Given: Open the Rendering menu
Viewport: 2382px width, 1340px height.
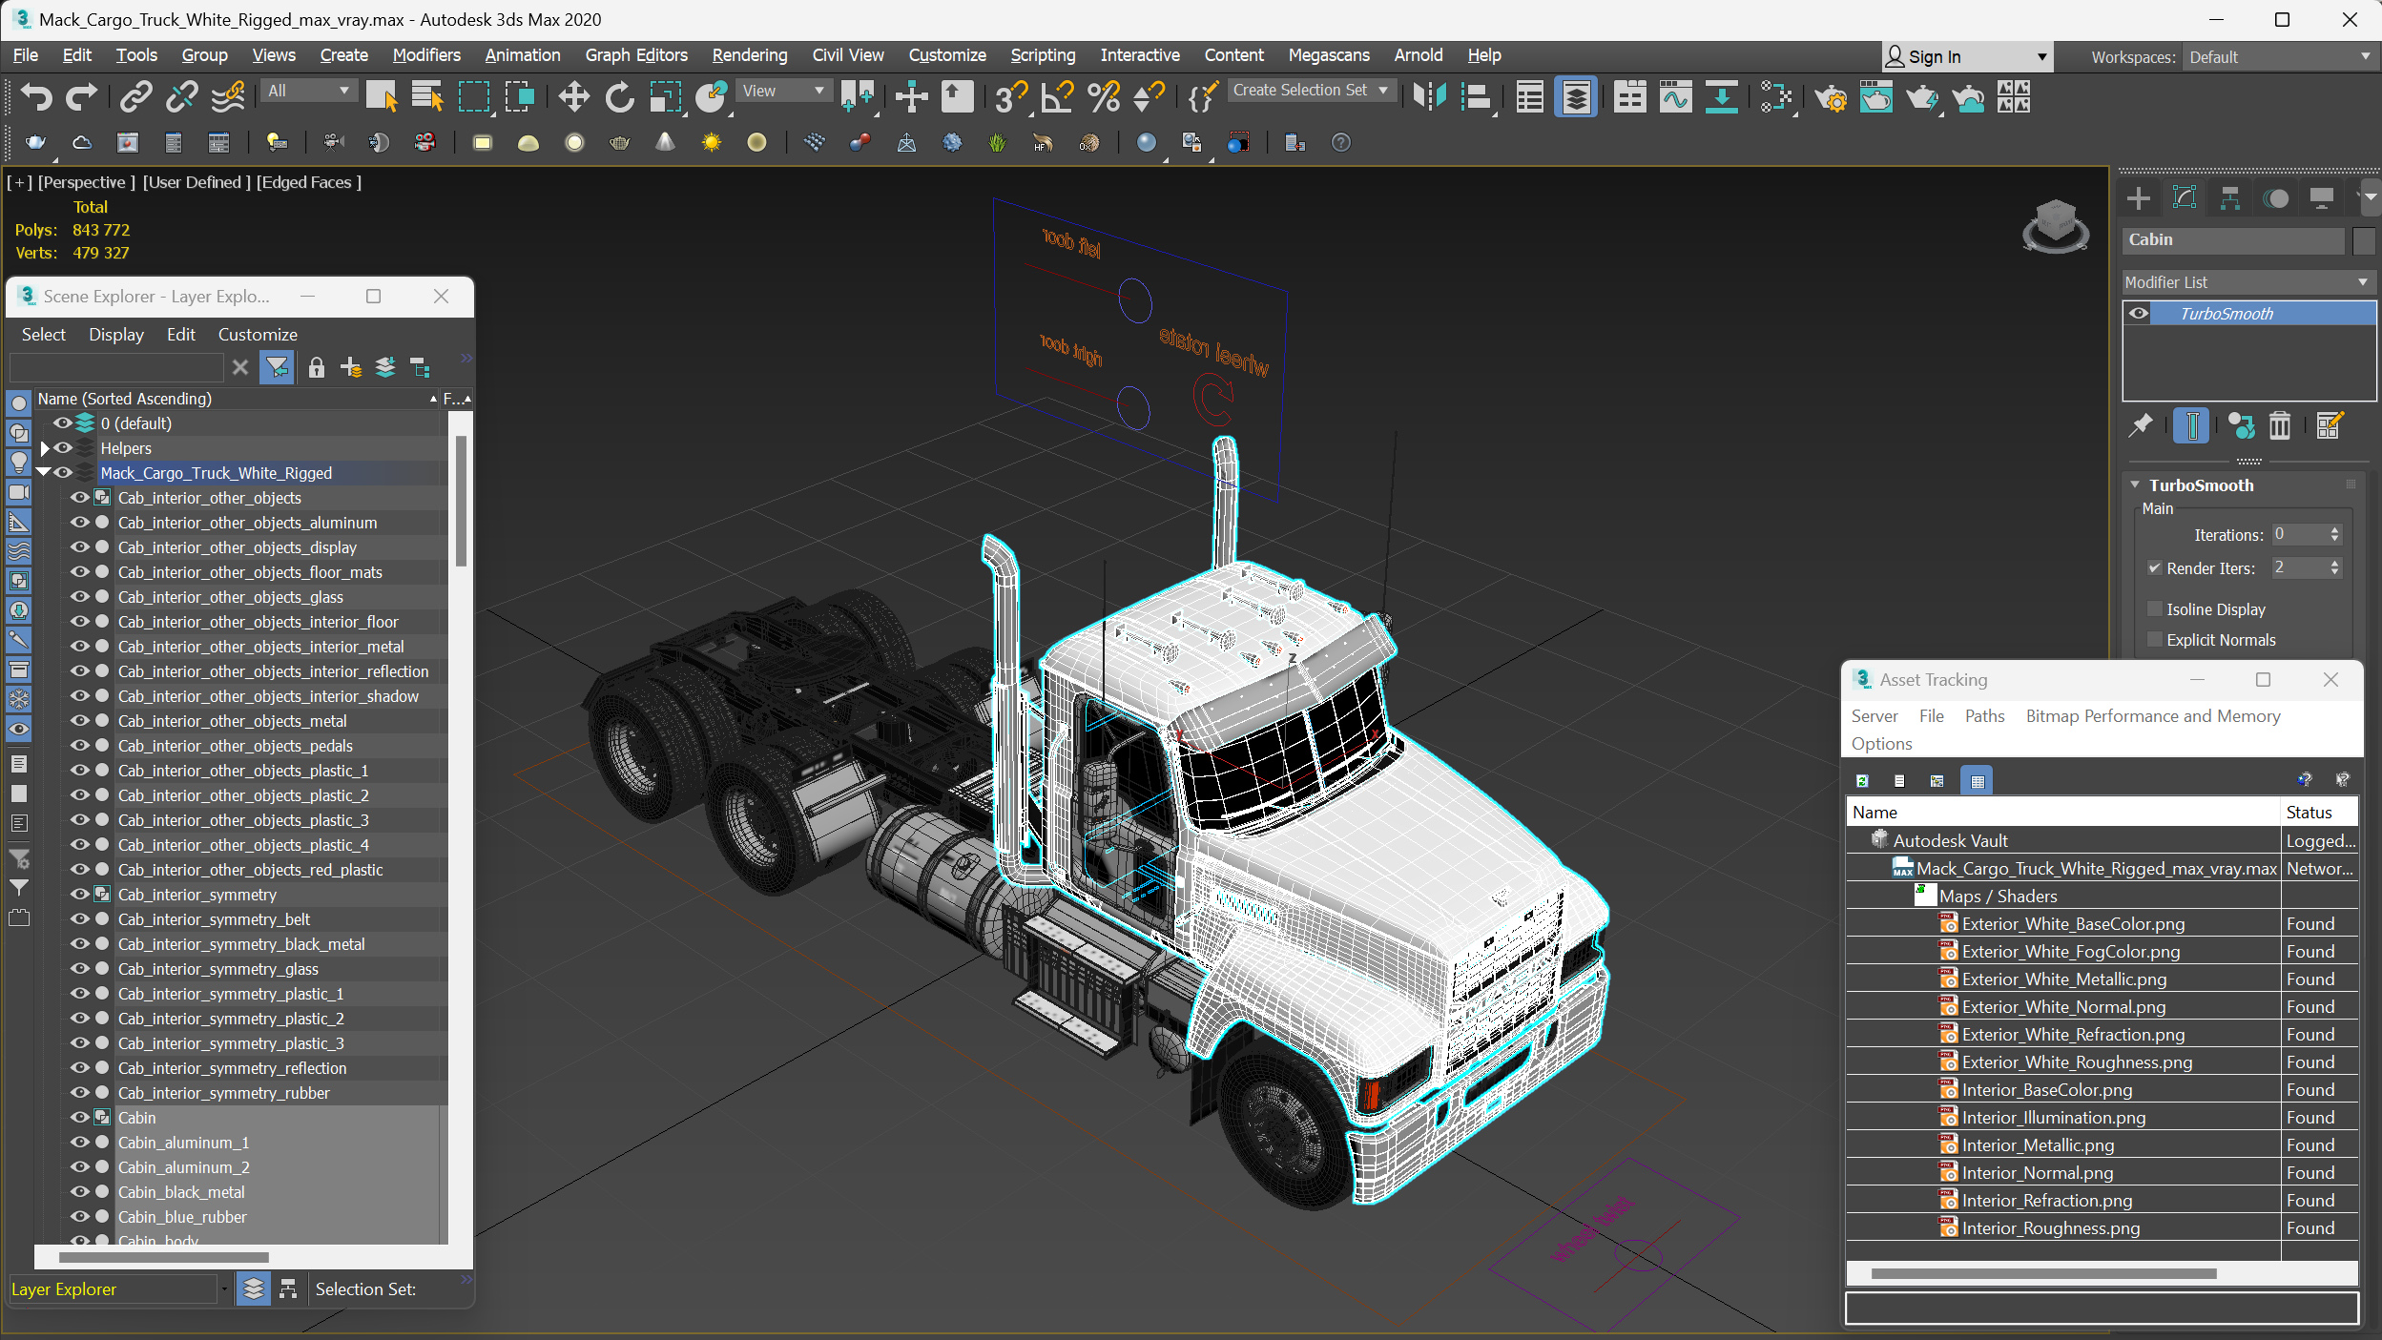Looking at the screenshot, I should point(749,55).
